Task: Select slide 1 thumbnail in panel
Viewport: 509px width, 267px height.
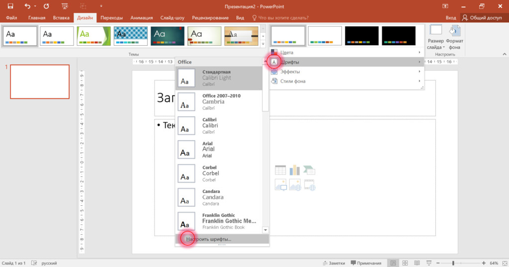Action: [40, 82]
